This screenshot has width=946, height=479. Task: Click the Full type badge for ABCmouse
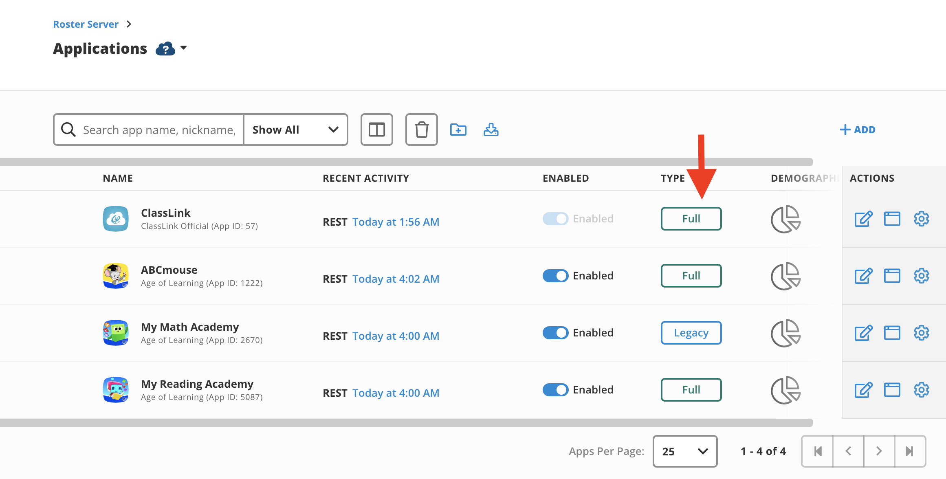691,276
